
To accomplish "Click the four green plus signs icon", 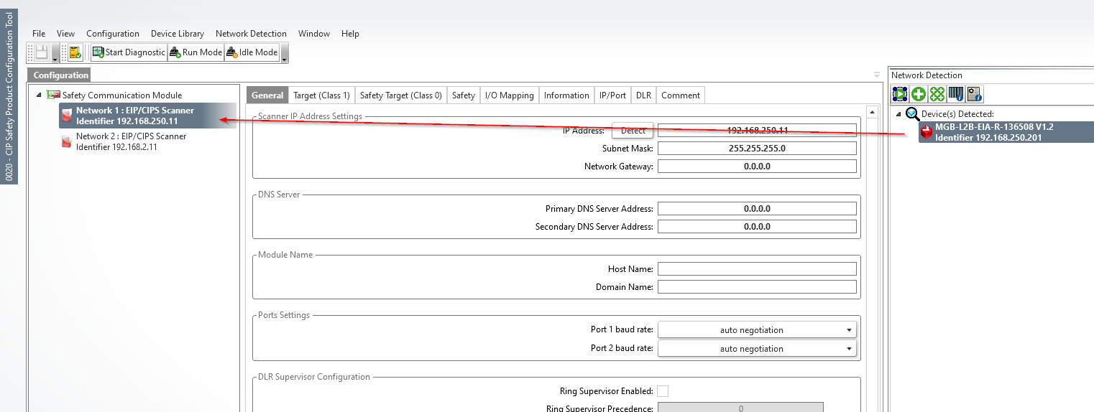I will [x=937, y=94].
